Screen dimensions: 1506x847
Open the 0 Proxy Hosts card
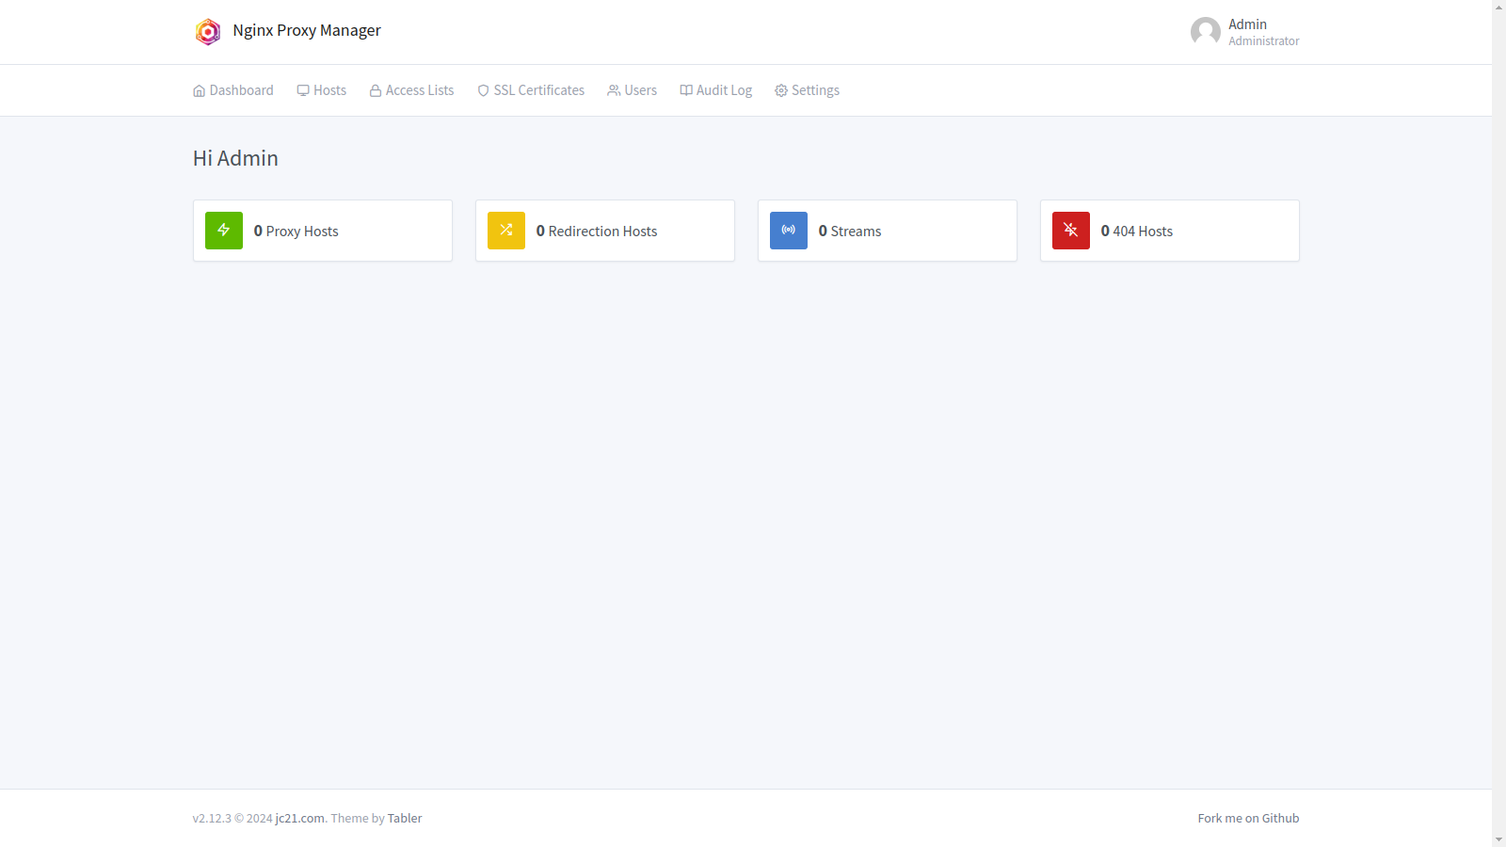[x=323, y=231]
